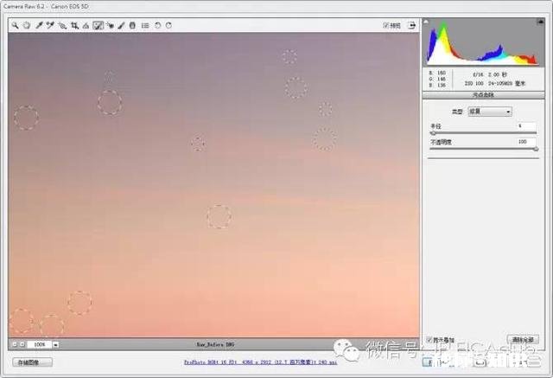Toggle the Show Overlay (显示叠加) checkbox

[x=429, y=340]
